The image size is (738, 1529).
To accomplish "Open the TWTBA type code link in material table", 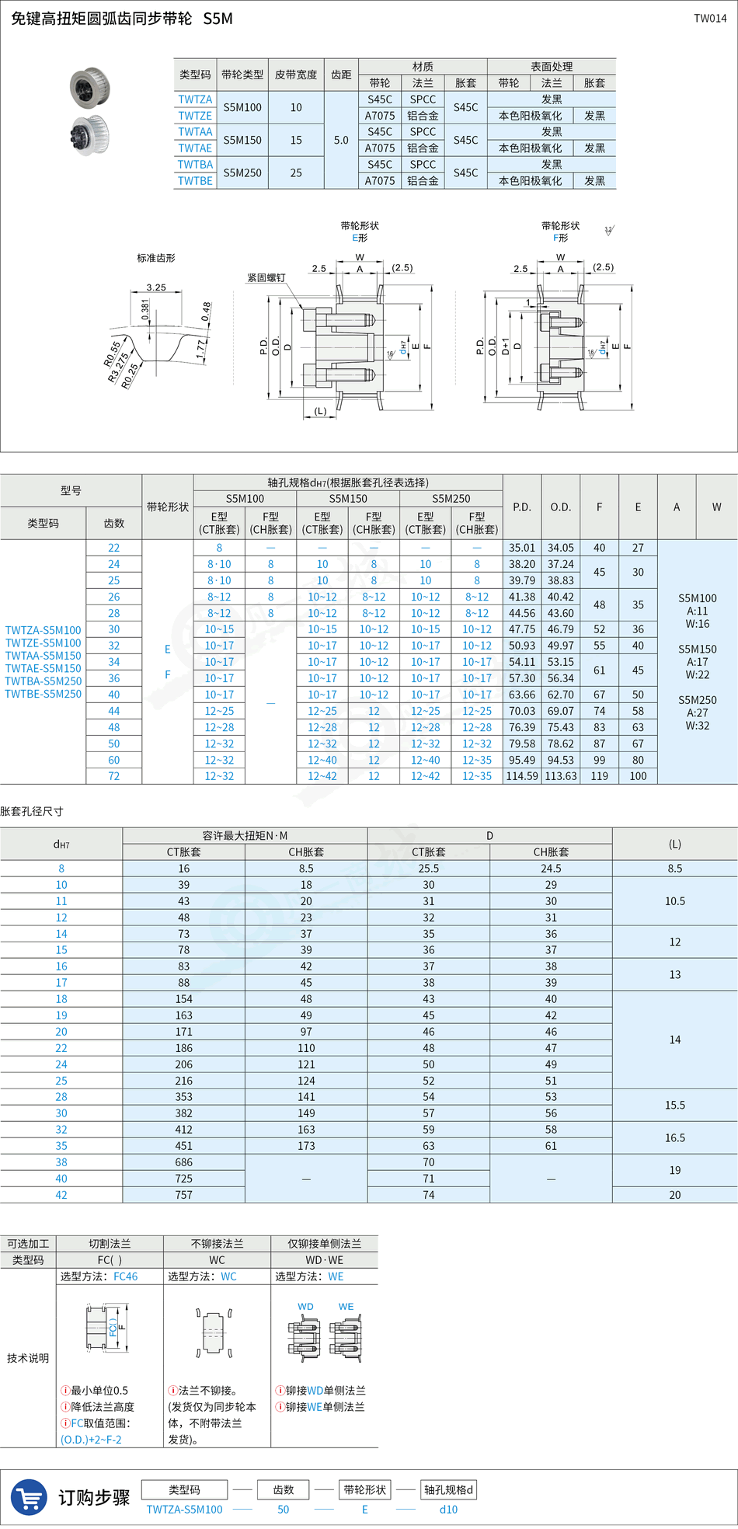I will [195, 165].
